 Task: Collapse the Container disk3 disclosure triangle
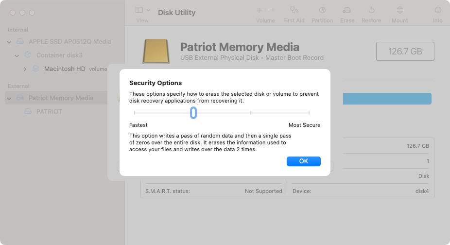pos(17,55)
